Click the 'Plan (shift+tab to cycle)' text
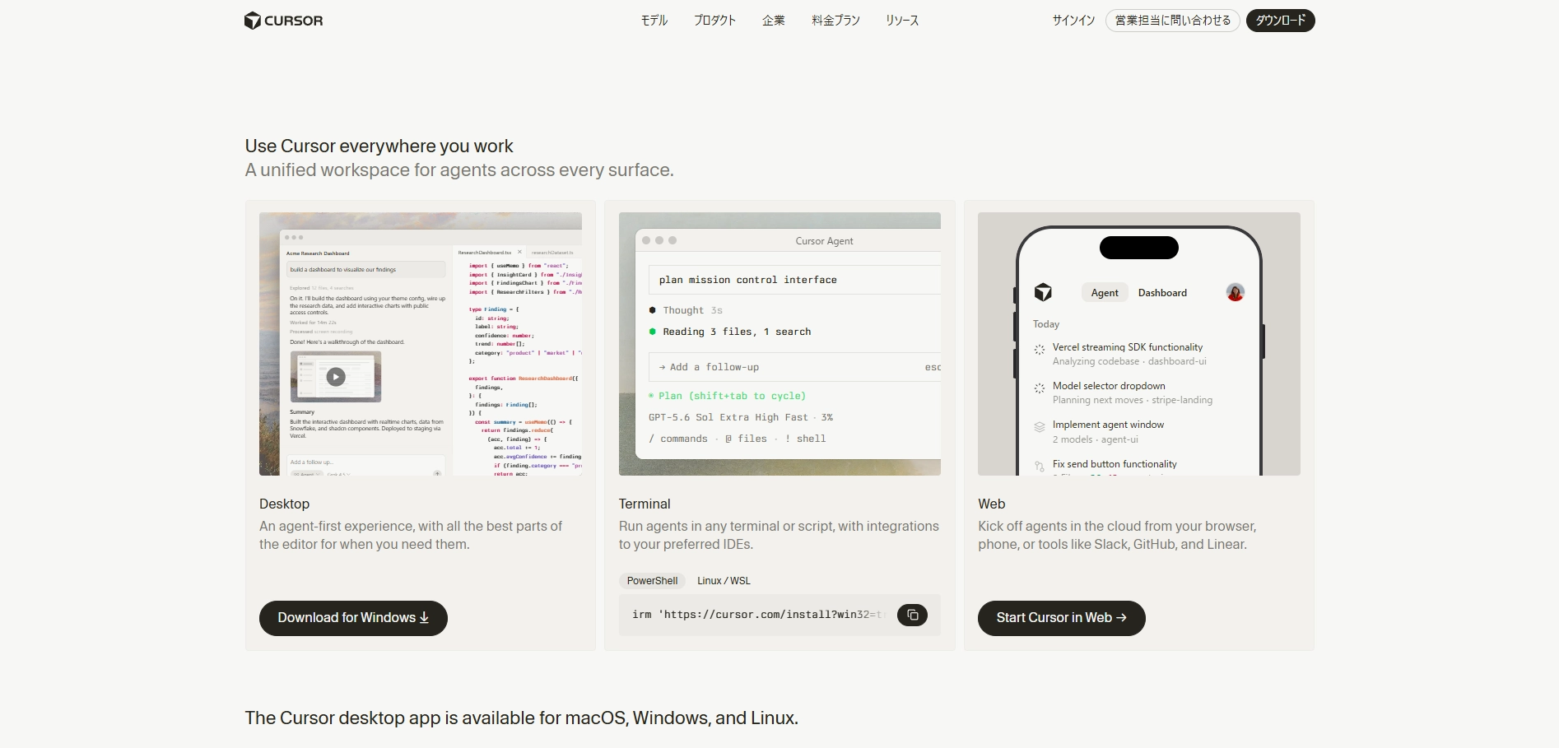This screenshot has width=1559, height=748. coord(728,396)
